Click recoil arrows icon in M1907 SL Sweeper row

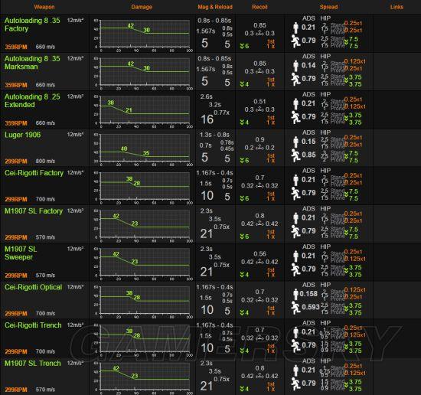click(259, 262)
